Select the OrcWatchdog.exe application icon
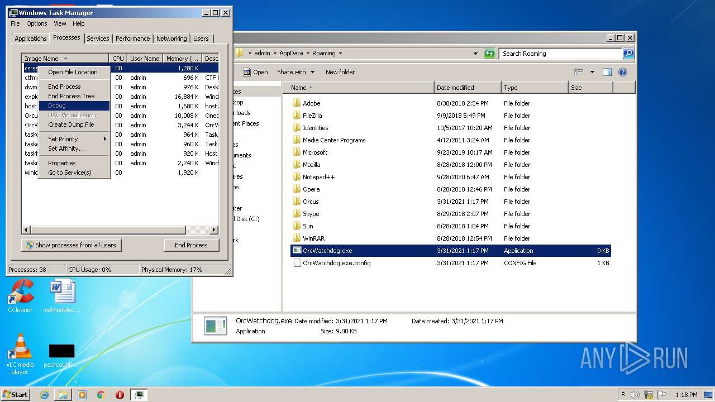Screen dimensions: 715x402 (297, 251)
